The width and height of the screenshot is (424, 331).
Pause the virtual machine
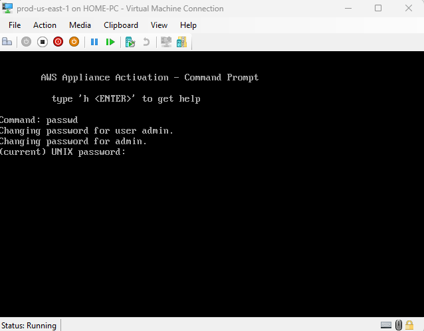94,42
